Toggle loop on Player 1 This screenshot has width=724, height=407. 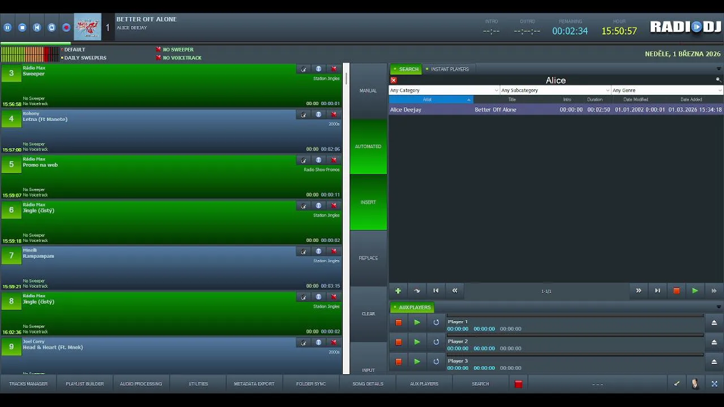pyautogui.click(x=436, y=323)
